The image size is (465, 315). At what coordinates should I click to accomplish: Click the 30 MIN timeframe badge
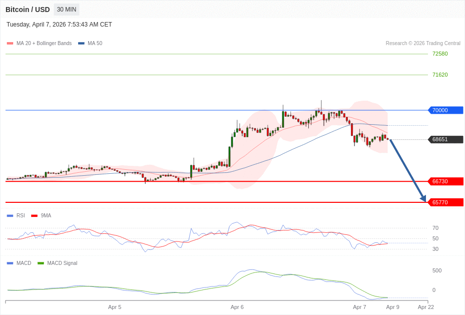click(x=66, y=10)
